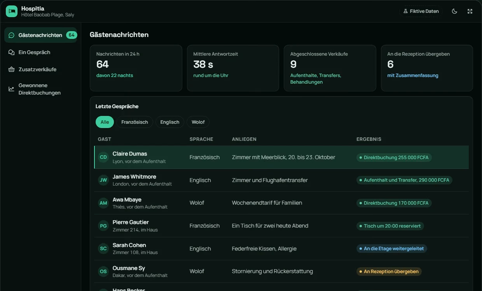The width and height of the screenshot is (482, 291).
Task: Click the Fiktive Daten badge
Action: (421, 11)
